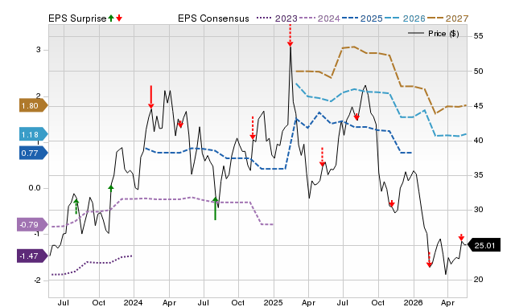Click the brown 1.80 value tag
Image resolution: width=515 pixels, height=307 pixels.
34,105
